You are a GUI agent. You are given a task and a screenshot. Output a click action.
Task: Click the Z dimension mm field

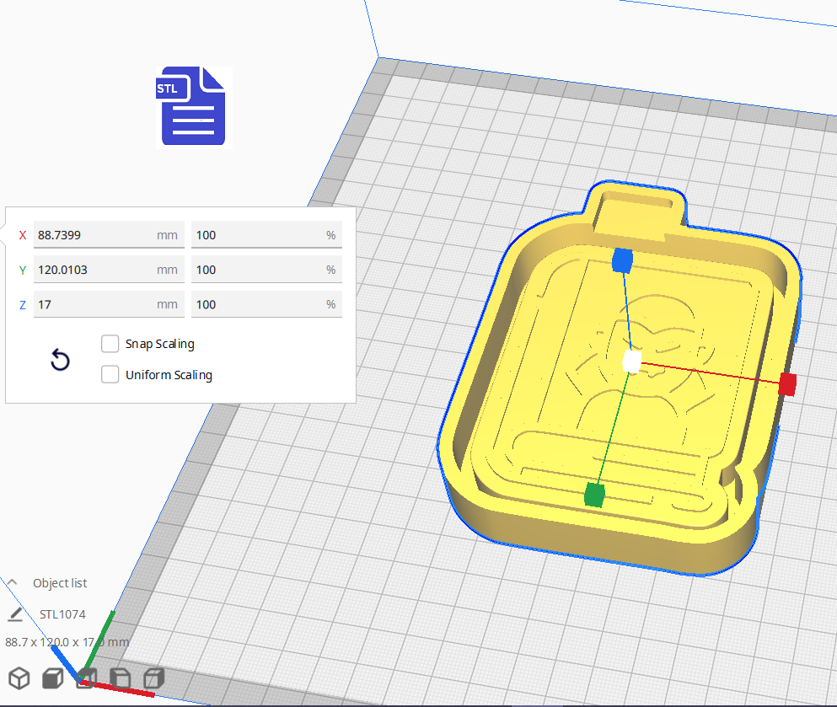tap(93, 304)
